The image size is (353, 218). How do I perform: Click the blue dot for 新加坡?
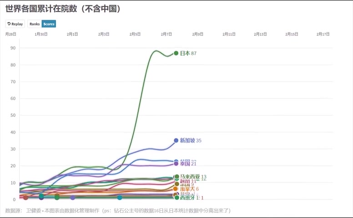176,140
